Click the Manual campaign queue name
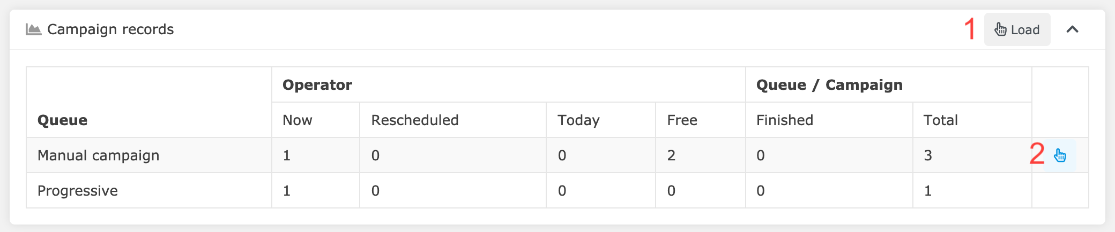 point(99,156)
